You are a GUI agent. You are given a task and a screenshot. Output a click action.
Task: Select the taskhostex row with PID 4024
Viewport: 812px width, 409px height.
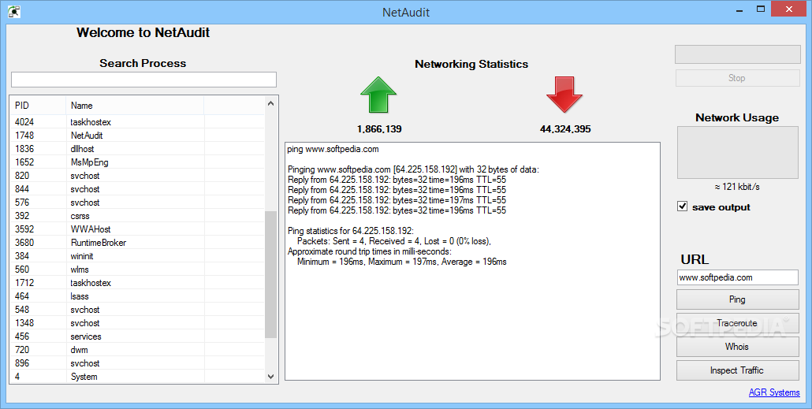pyautogui.click(x=137, y=122)
